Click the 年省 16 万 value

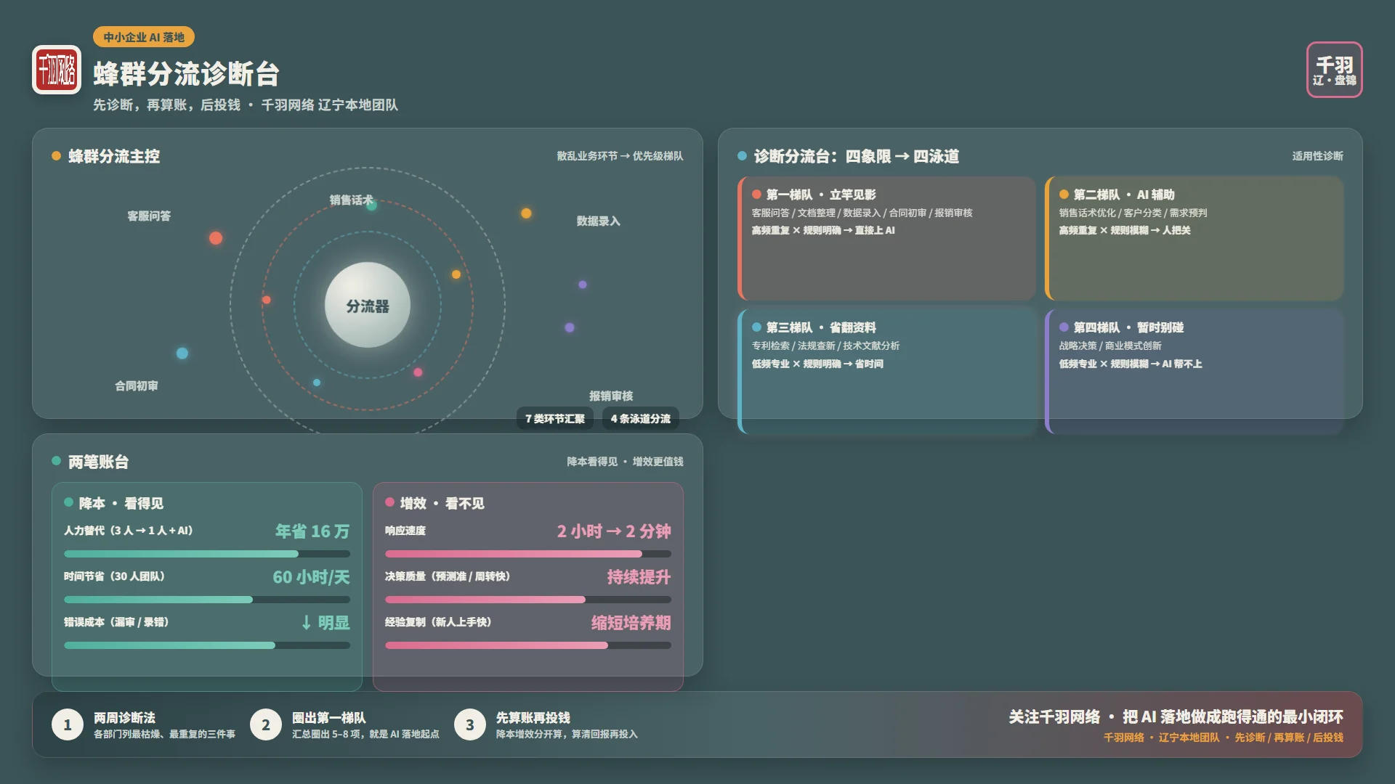coord(312,531)
